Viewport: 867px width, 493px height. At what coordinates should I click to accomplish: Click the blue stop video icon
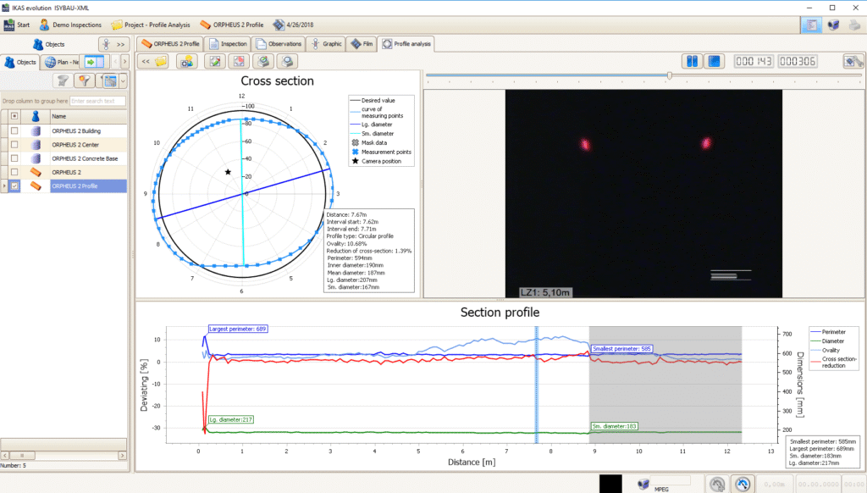(715, 62)
